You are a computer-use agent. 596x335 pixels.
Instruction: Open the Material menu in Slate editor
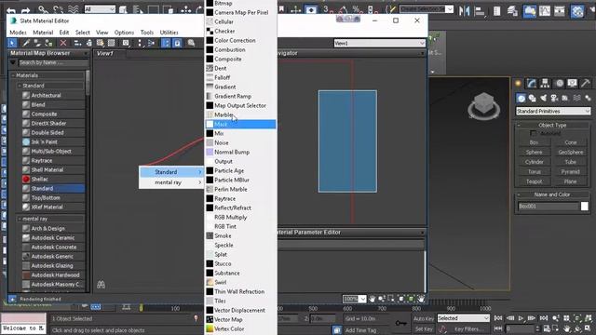[x=43, y=33]
